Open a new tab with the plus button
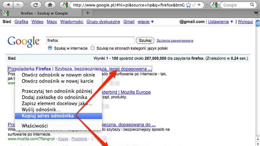 click(x=88, y=13)
